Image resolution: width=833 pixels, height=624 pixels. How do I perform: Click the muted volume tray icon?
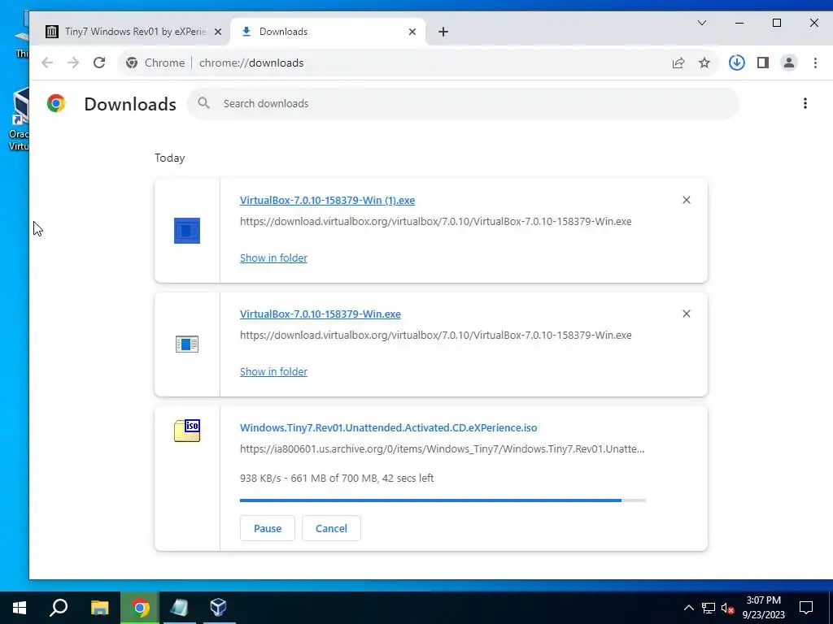728,608
